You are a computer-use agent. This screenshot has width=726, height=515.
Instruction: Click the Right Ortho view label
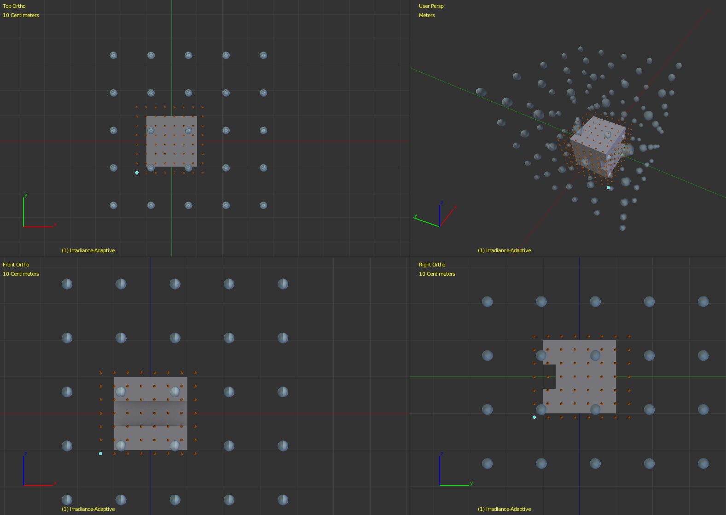tap(432, 265)
